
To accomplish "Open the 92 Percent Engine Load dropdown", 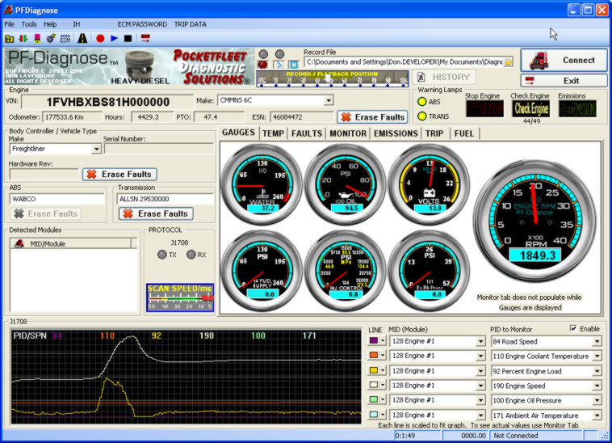I will click(x=597, y=371).
